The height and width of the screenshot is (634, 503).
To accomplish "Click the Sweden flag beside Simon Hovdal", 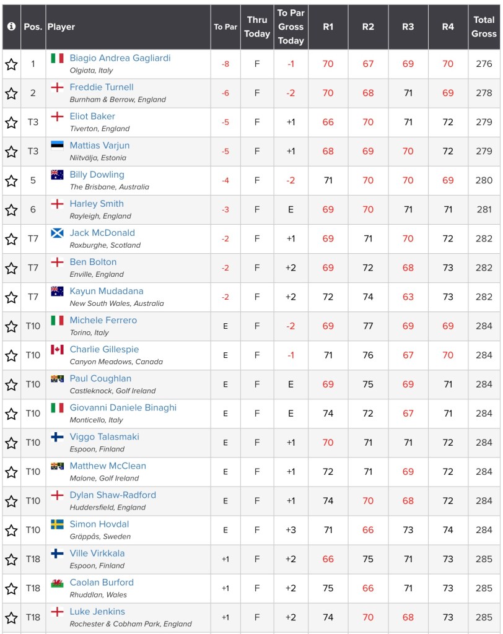I will click(x=57, y=524).
